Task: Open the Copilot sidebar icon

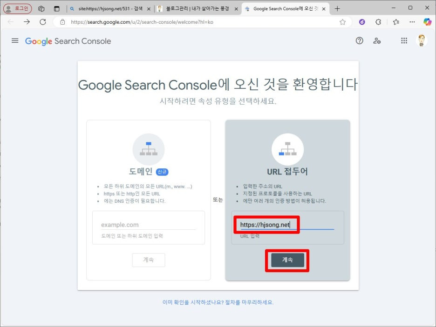Action: (x=427, y=22)
